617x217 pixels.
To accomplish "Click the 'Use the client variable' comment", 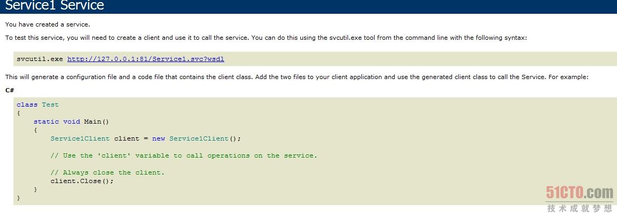I will (184, 155).
